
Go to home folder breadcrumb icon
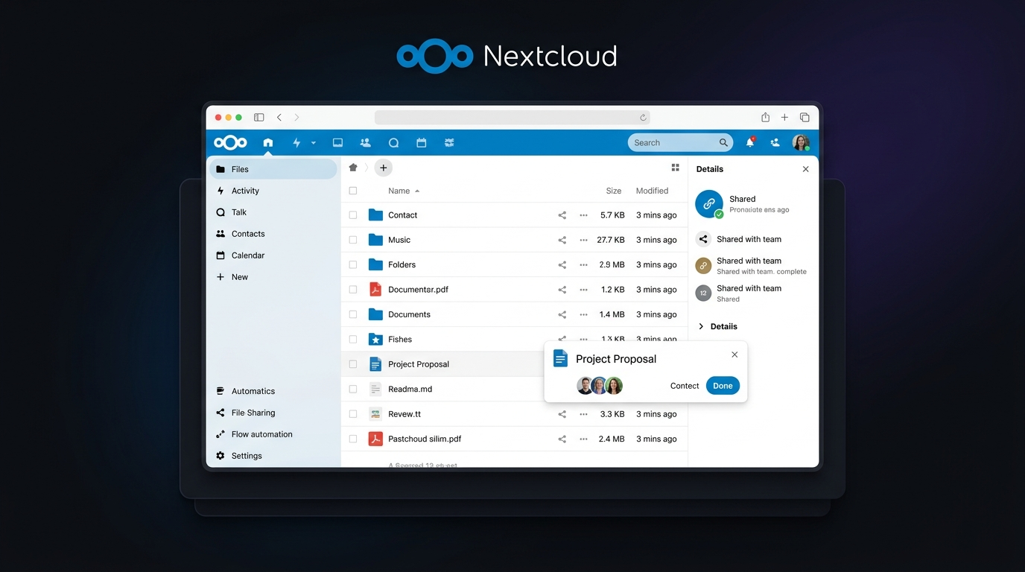(353, 168)
